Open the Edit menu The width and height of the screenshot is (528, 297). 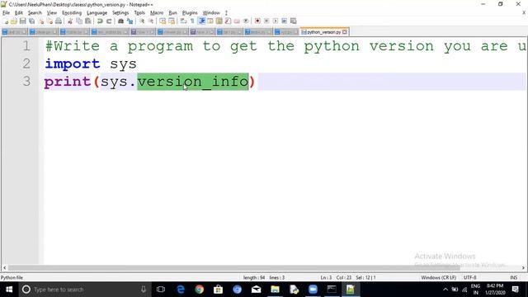click(18, 13)
